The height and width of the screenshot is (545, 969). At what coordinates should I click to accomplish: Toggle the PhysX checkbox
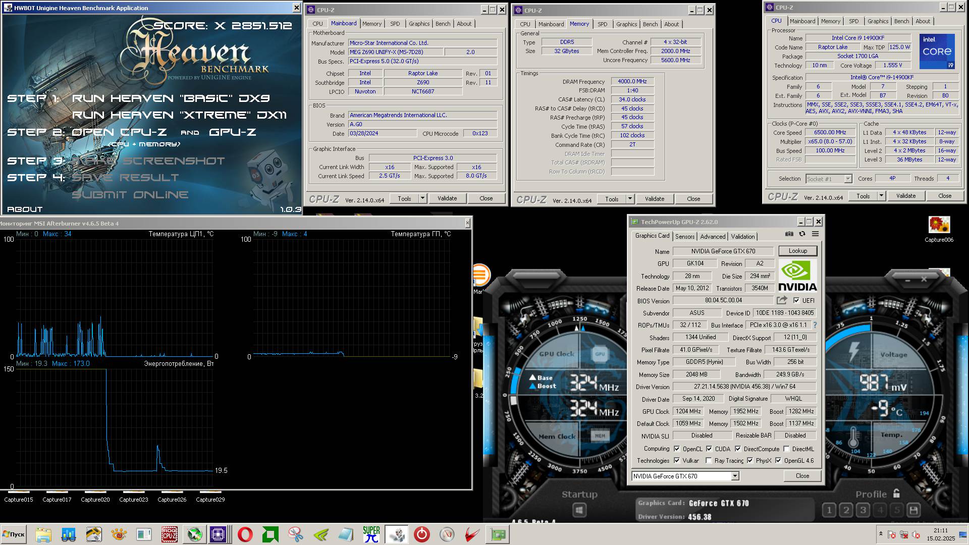(750, 460)
